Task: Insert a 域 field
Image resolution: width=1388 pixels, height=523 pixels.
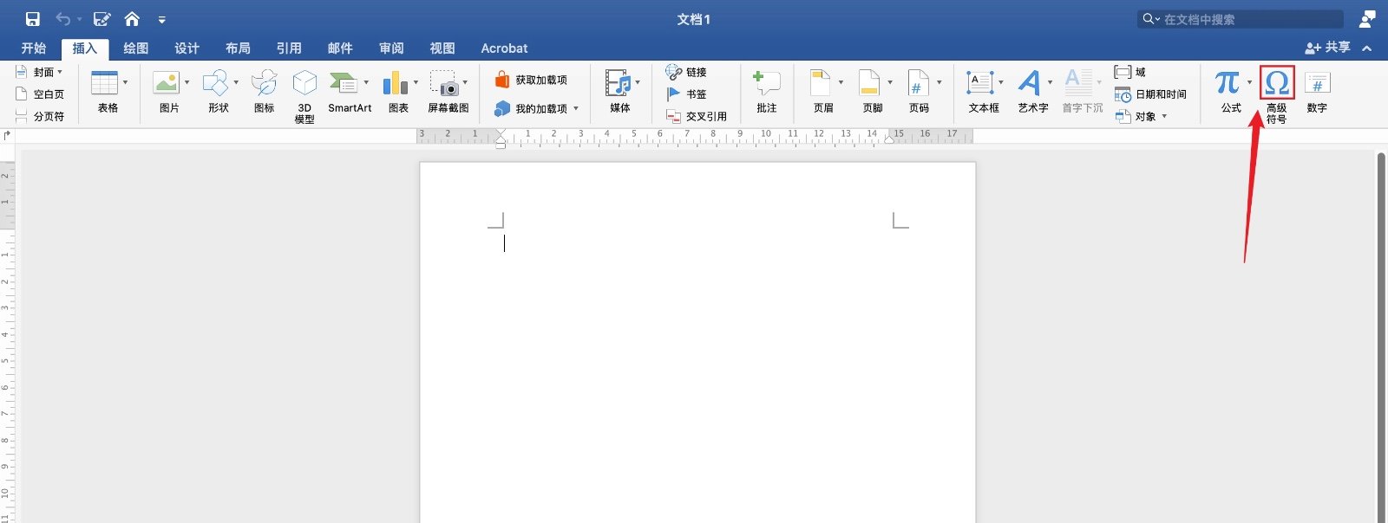Action: (x=1130, y=72)
